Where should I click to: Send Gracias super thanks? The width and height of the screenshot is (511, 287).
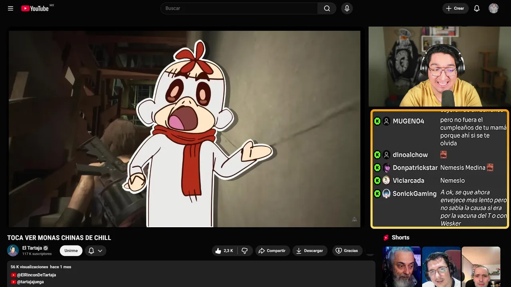click(347, 251)
